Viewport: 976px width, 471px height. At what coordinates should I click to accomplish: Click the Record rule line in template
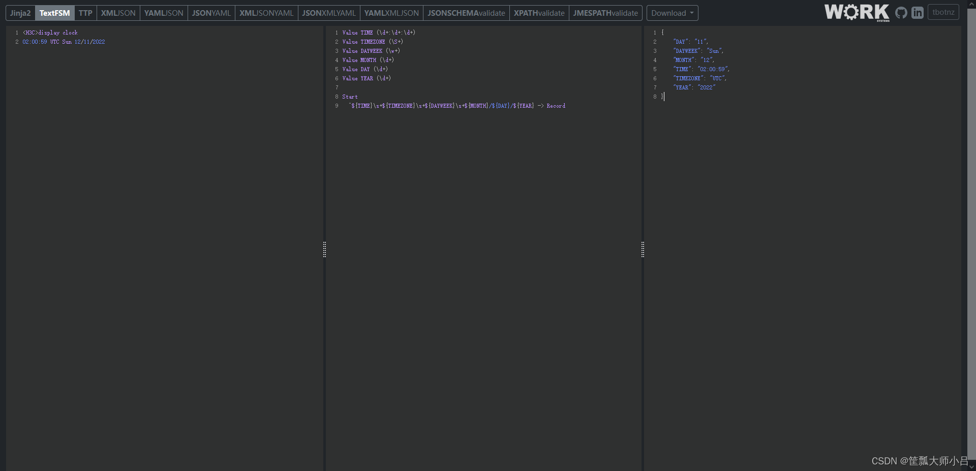tap(457, 106)
